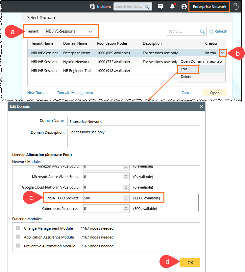Choose Open Domain in new tab
The image size is (245, 272).
coord(201,61)
